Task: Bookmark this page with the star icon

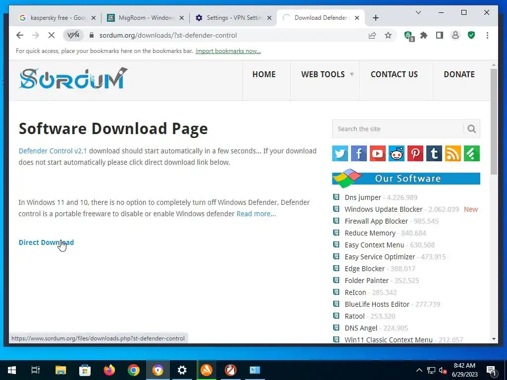Action: tap(388, 35)
